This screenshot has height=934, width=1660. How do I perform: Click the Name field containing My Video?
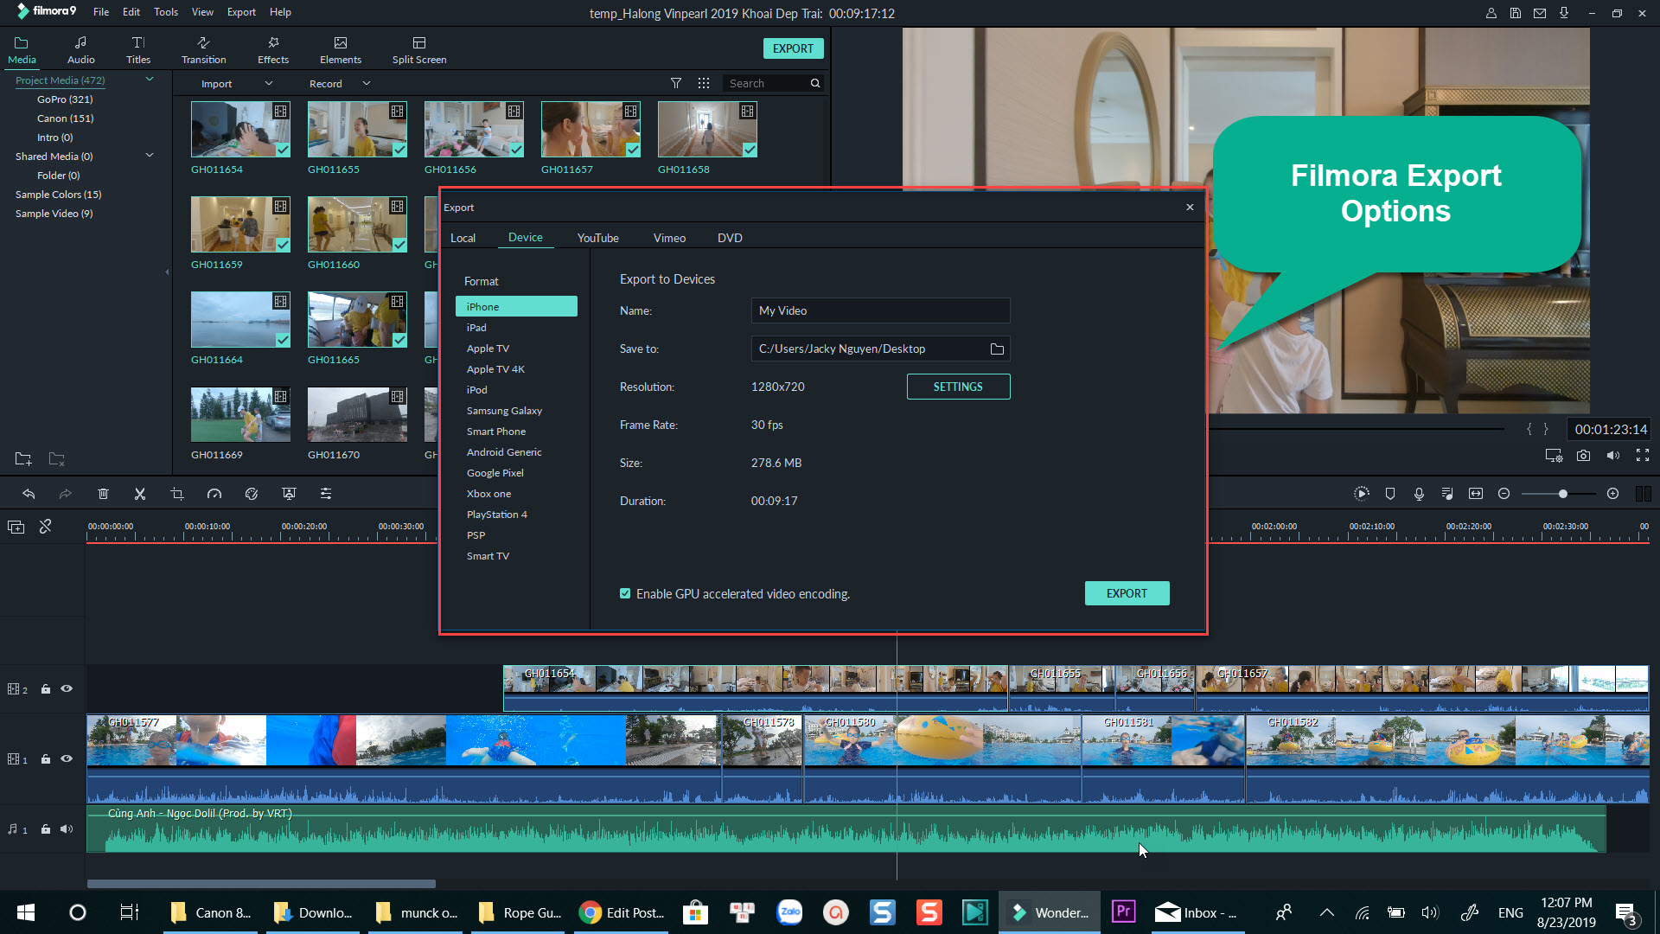(880, 310)
